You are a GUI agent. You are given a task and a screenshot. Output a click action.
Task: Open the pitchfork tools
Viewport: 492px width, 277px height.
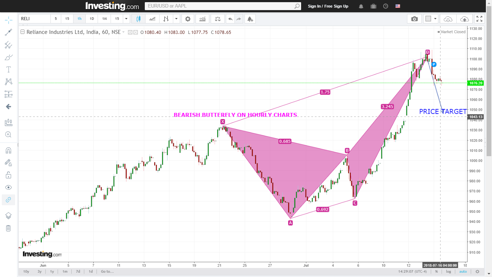pyautogui.click(x=8, y=45)
